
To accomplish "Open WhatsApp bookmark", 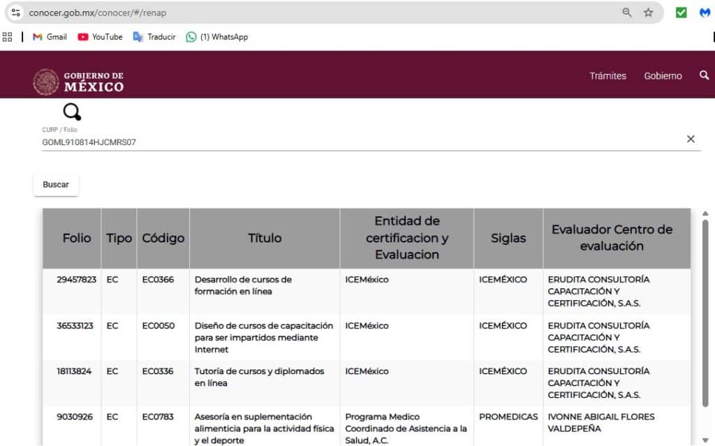I will pyautogui.click(x=216, y=37).
